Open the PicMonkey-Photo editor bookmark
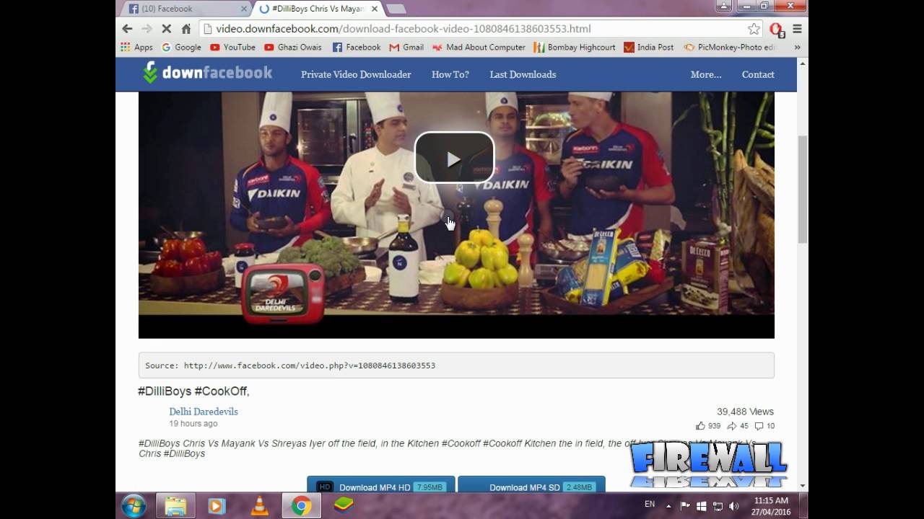The image size is (924, 519). click(x=730, y=47)
